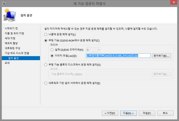Select '네트워크 기반 설치 서버에서 운영 체제 설치(E)' radio
179x121 pixels.
click(x=46, y=83)
